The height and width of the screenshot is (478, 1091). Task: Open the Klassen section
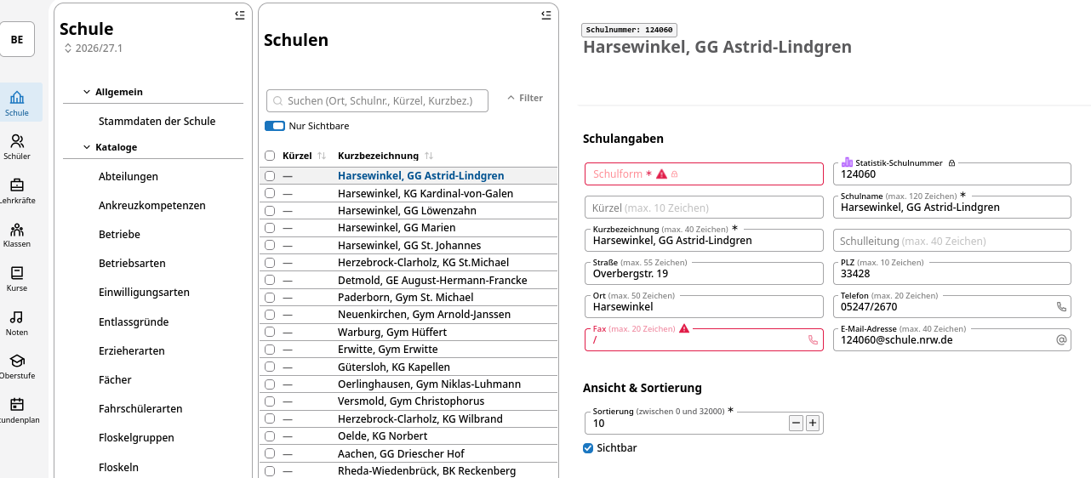pos(17,235)
